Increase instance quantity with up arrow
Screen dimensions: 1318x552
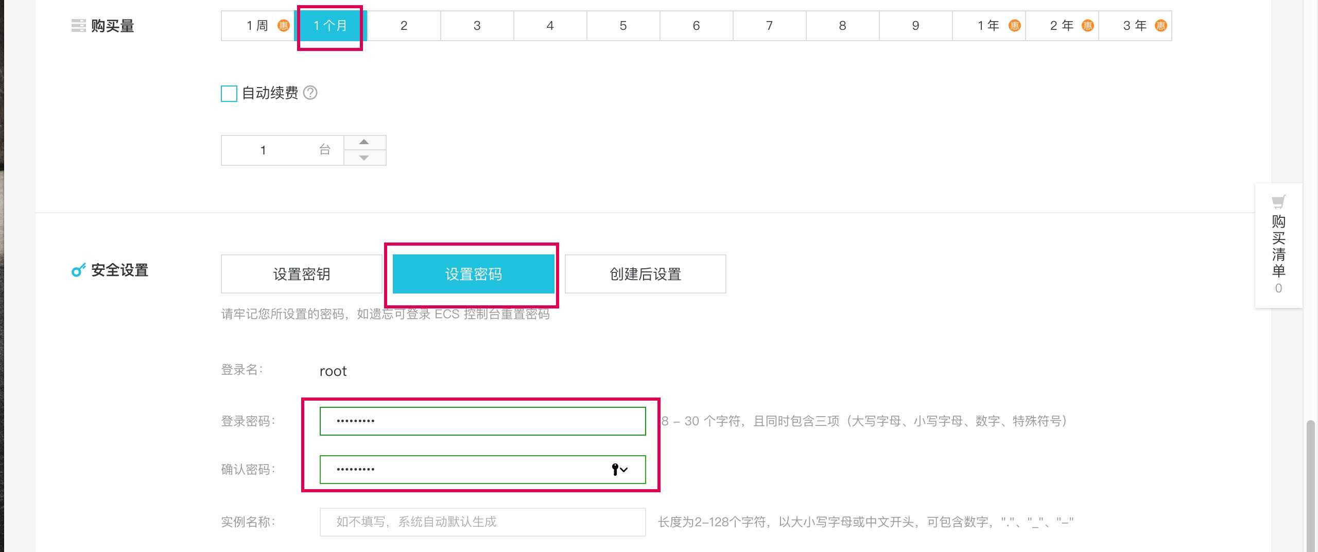(365, 142)
